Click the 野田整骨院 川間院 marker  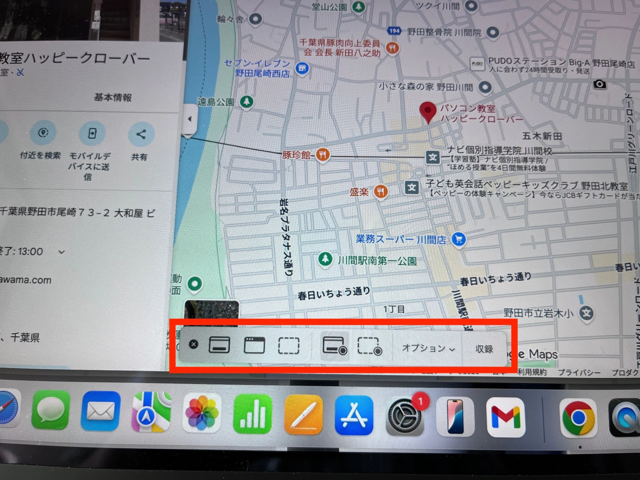(493, 33)
